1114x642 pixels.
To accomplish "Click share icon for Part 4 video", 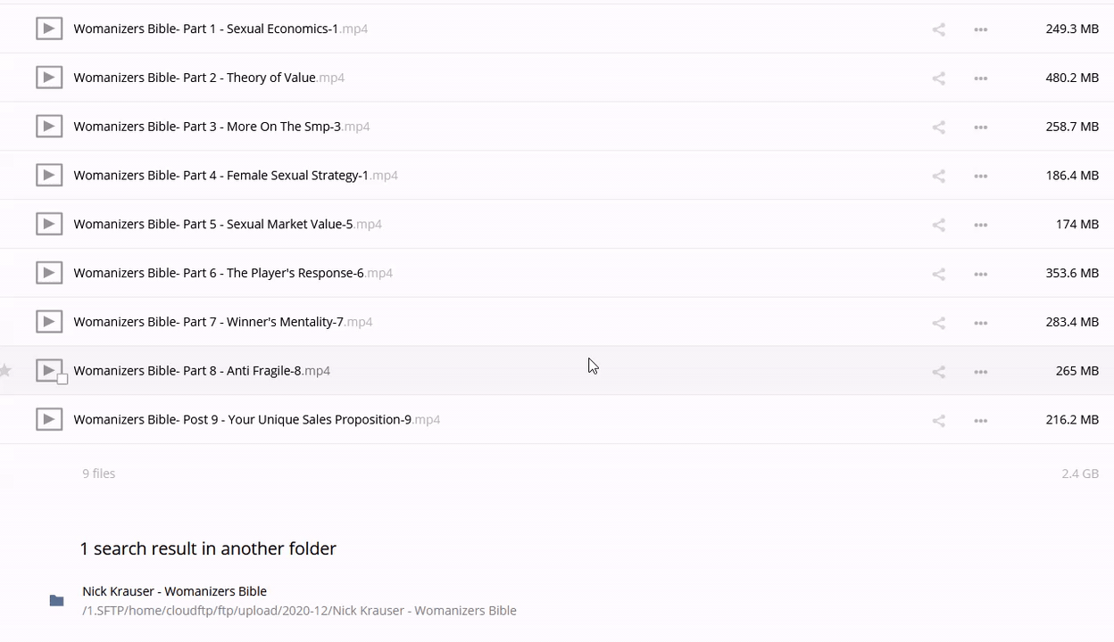I will 938,176.
